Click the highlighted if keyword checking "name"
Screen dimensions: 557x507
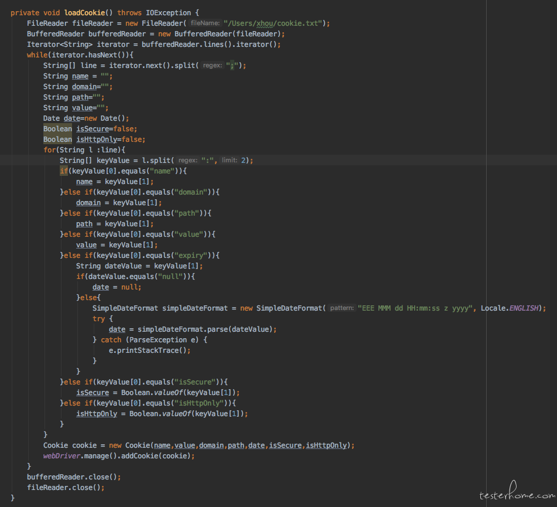pos(64,171)
